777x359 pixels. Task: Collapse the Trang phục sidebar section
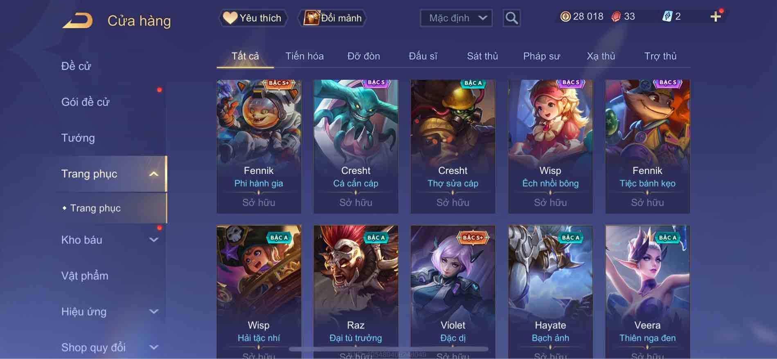click(153, 174)
